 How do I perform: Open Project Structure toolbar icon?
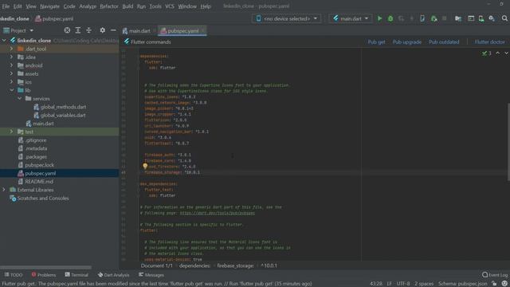tap(458, 18)
